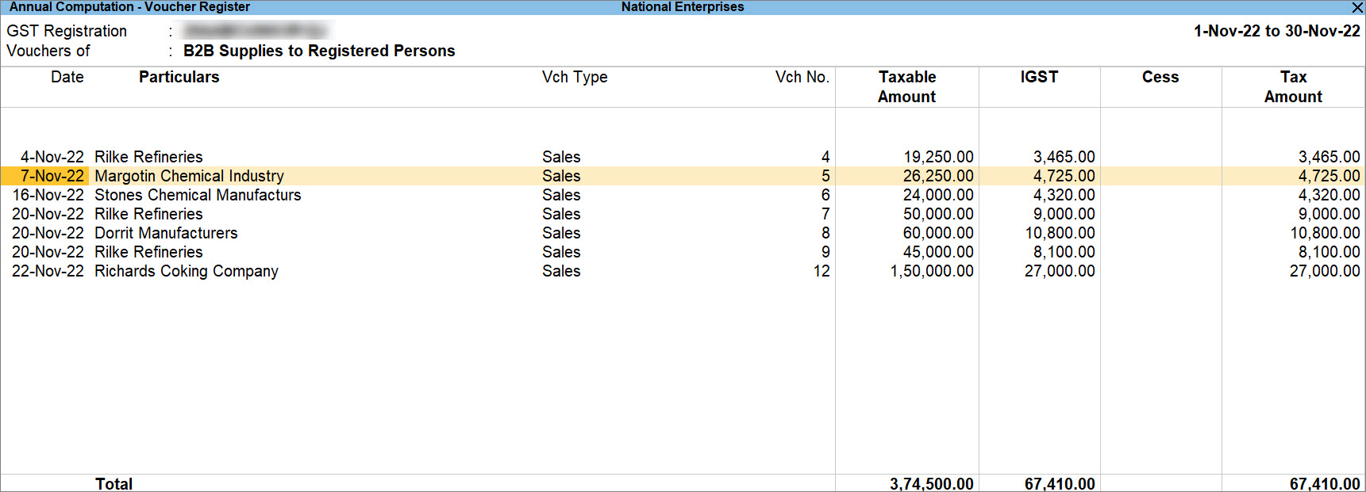Click the Date column header

point(67,77)
